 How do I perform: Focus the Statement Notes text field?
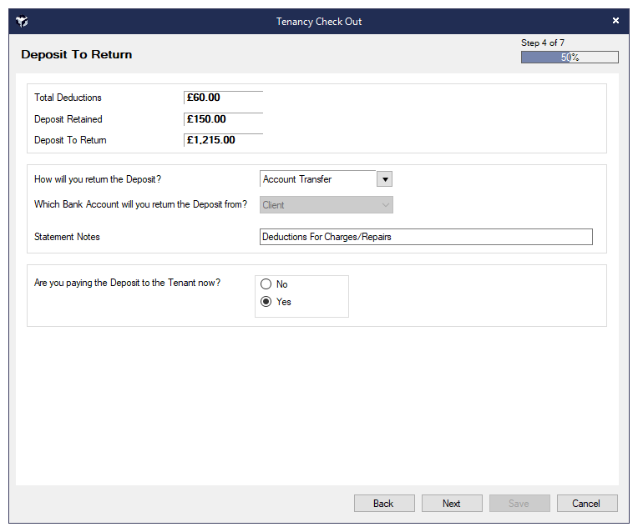point(426,237)
